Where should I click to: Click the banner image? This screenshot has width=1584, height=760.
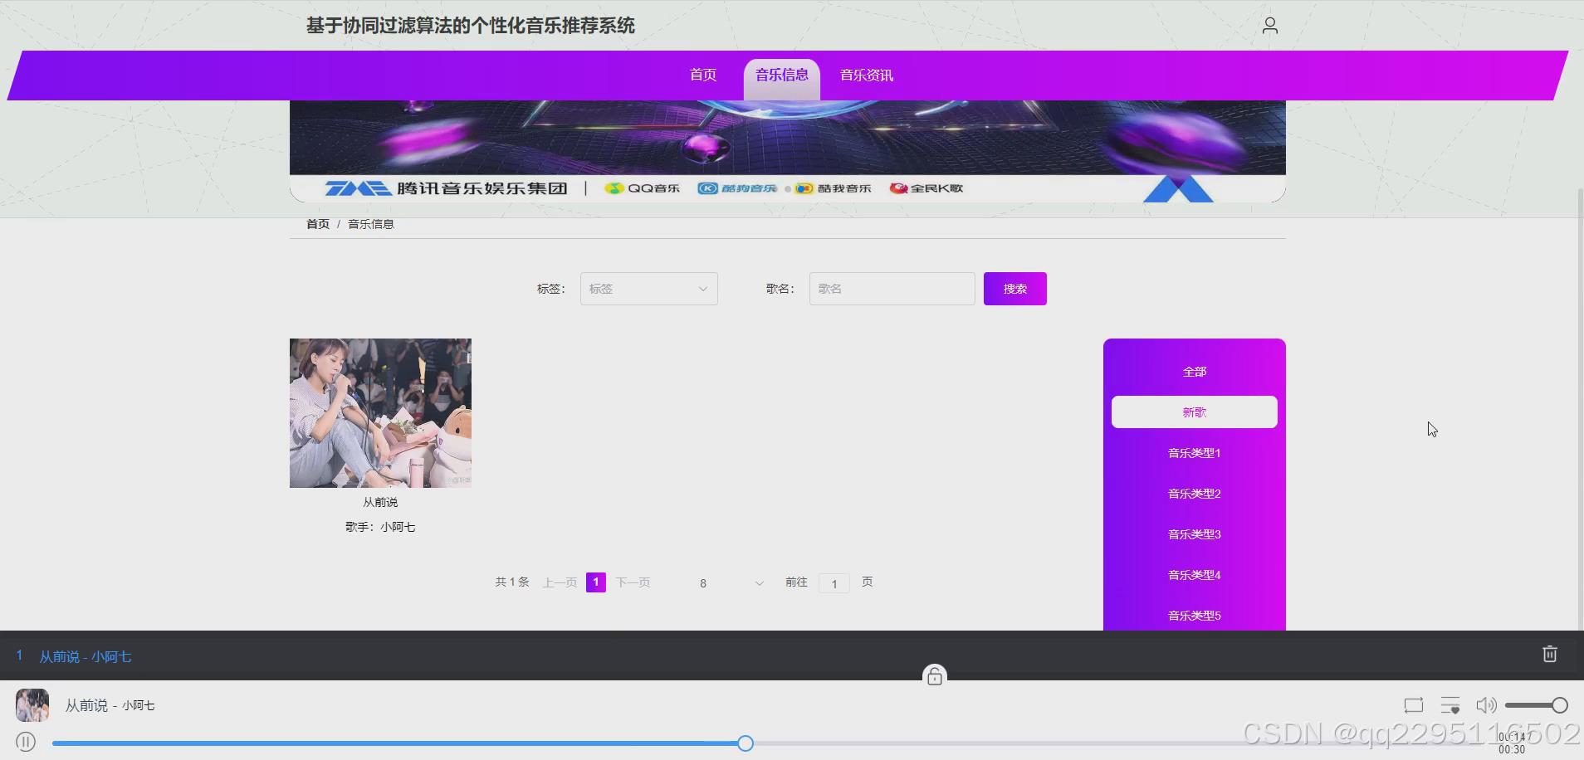787,151
